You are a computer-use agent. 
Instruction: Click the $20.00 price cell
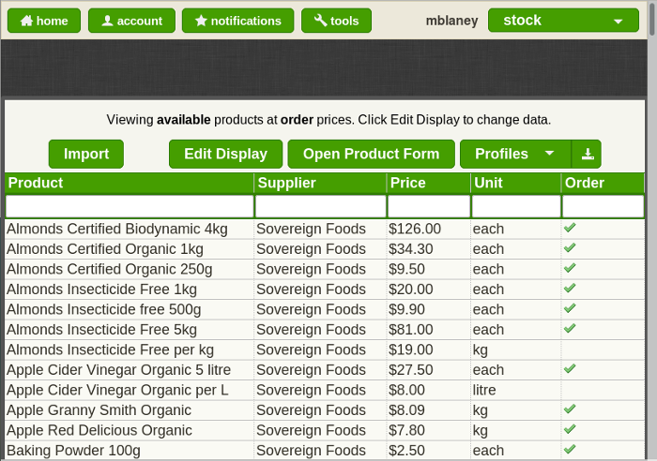coord(429,290)
